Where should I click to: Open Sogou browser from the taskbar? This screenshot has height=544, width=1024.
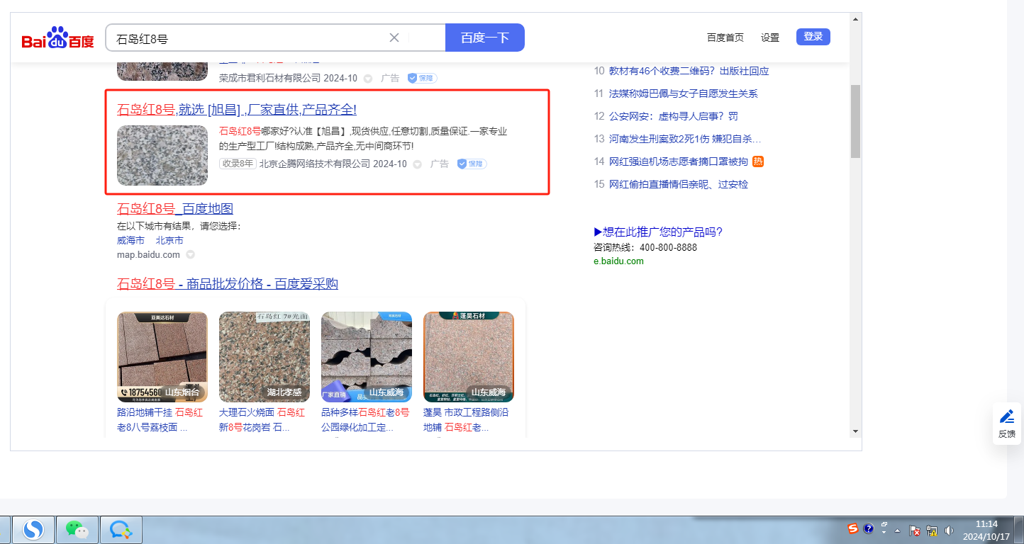coord(33,529)
